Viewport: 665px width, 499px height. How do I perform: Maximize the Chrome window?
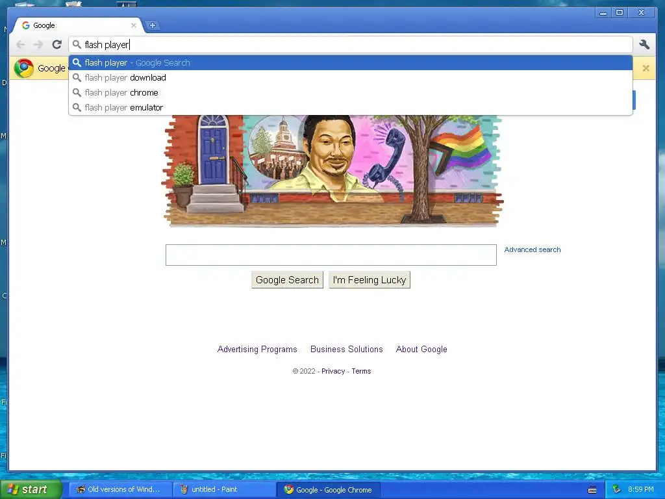pos(620,13)
